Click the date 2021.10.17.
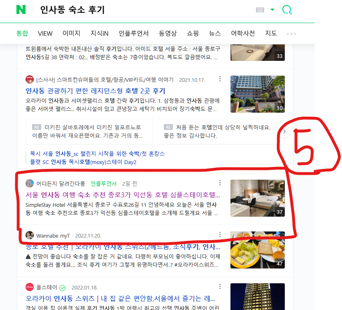The image size is (342, 310). [192, 80]
